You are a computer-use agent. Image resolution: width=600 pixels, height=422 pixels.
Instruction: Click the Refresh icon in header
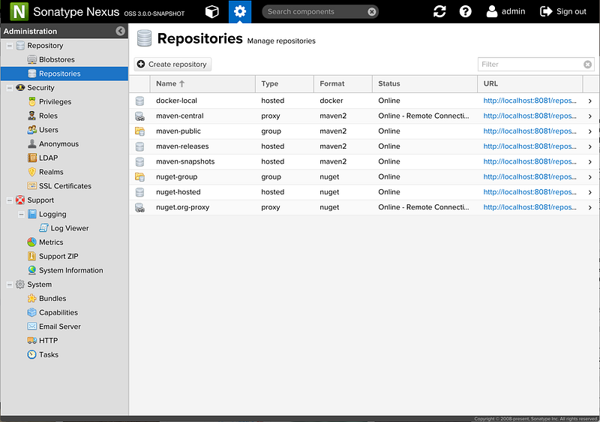pyautogui.click(x=439, y=11)
